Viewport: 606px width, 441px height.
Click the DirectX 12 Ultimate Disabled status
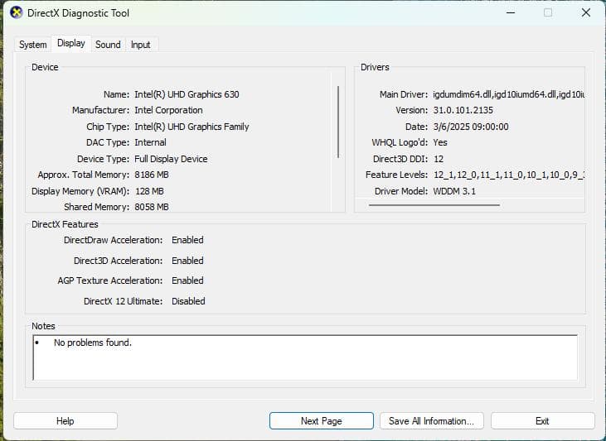tap(188, 301)
